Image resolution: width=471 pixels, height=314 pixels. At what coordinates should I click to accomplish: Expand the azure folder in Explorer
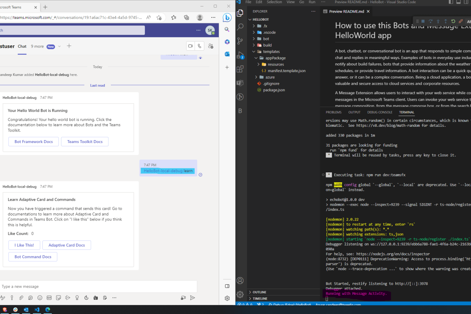point(270,77)
